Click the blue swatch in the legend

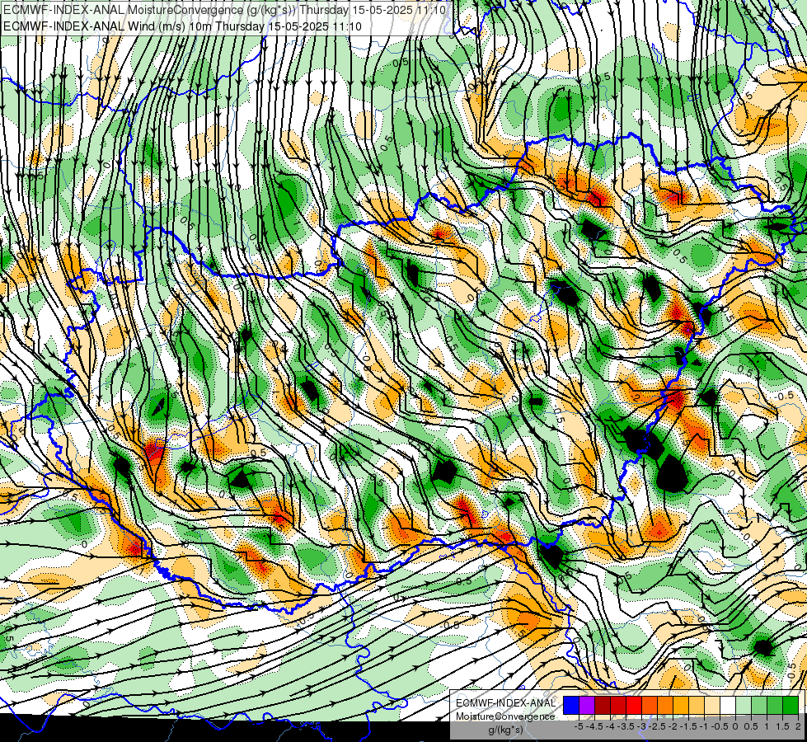click(571, 705)
